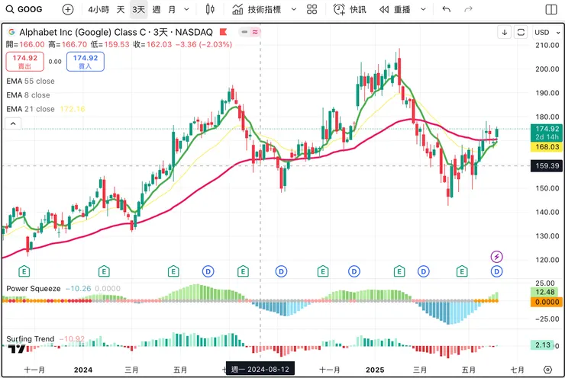Select the EMA 21 close legend

(31, 109)
